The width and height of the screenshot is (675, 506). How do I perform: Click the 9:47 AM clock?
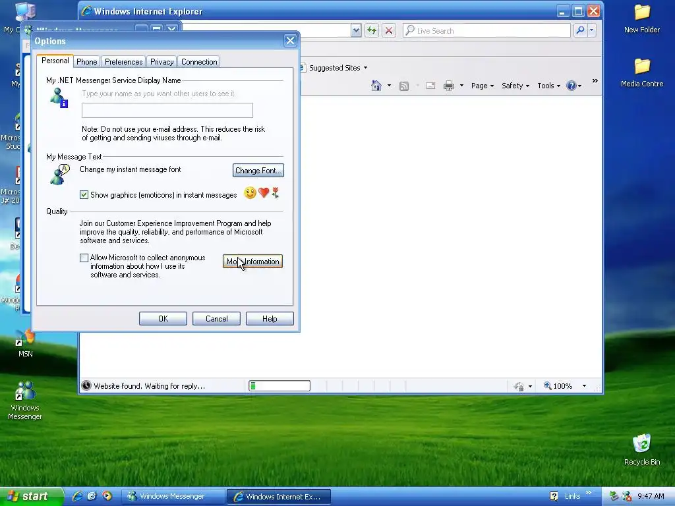(651, 496)
